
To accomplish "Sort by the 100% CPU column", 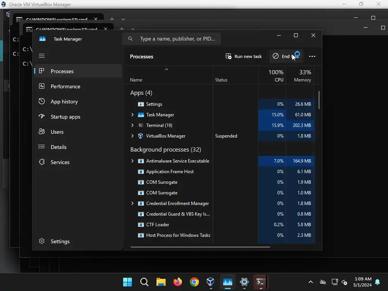I will 272,76.
